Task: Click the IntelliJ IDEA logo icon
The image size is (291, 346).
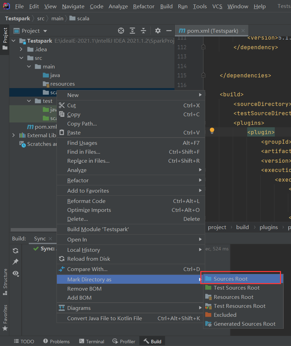Action: pos(7,6)
